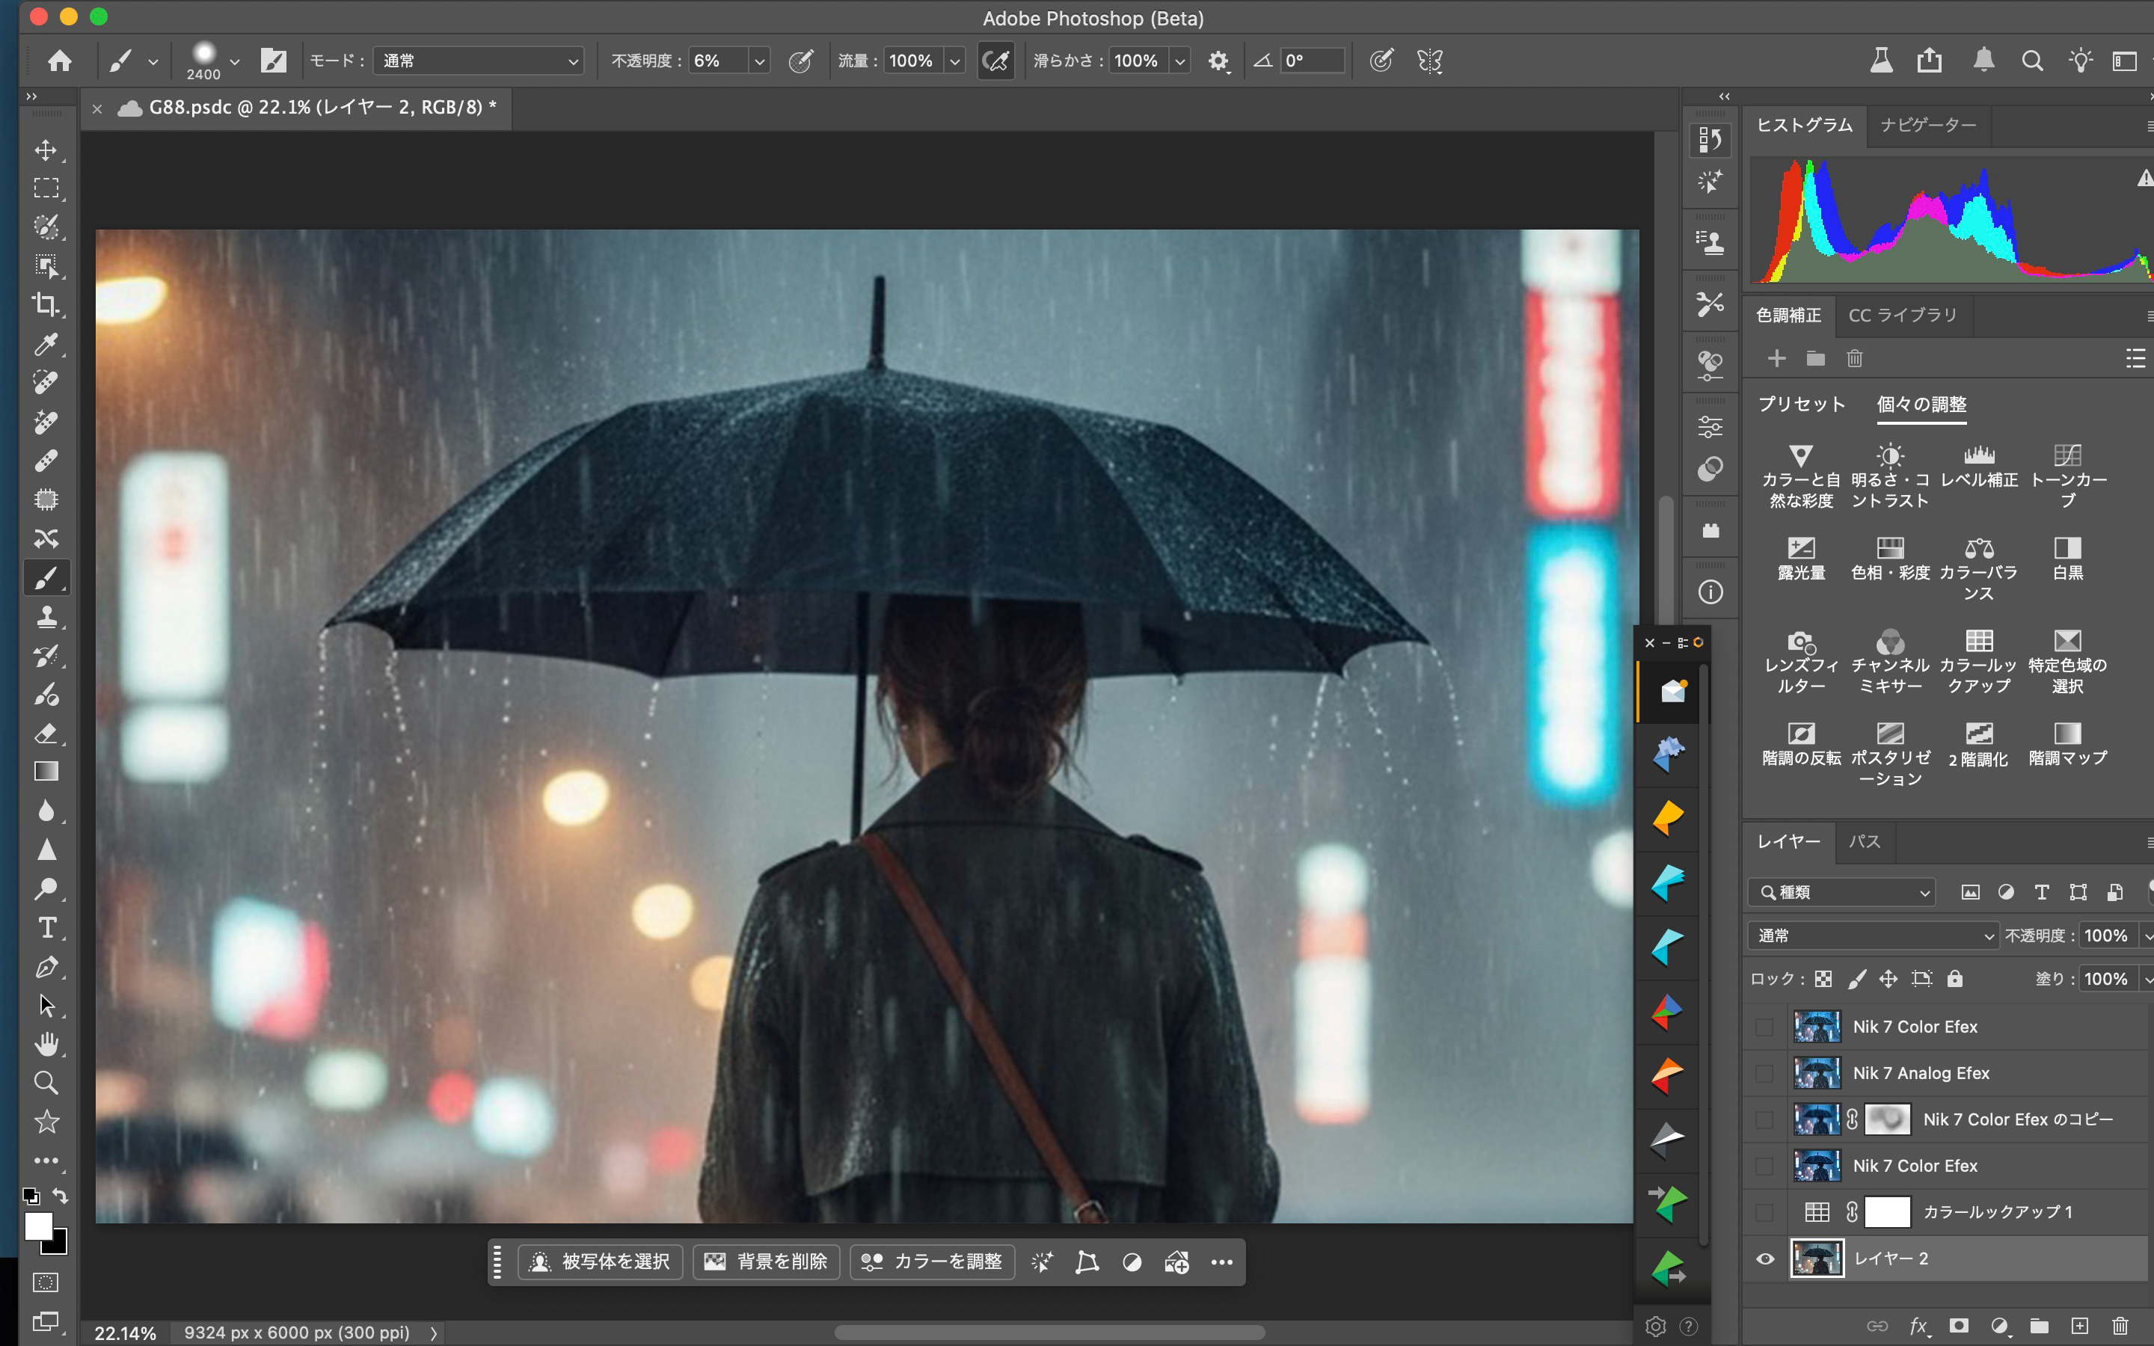
Task: Click the 背景を削除 button
Action: (x=767, y=1262)
